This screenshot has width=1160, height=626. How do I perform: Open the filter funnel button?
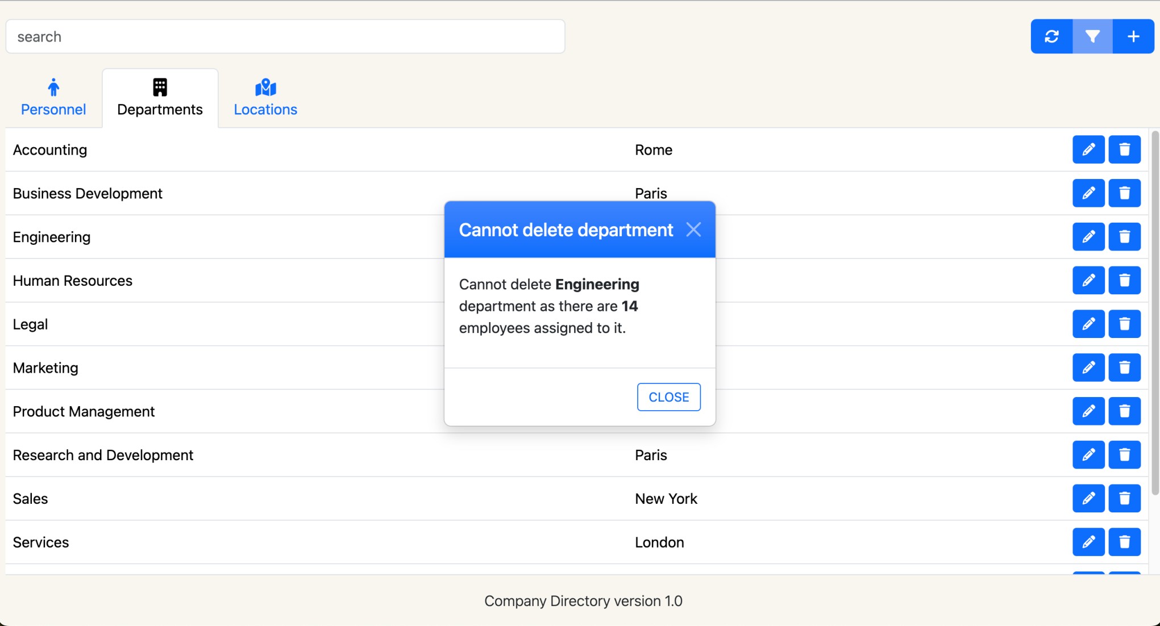pyautogui.click(x=1092, y=36)
